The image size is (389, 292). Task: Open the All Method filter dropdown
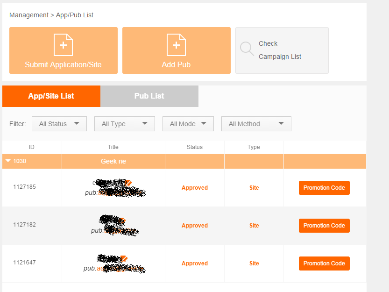click(256, 124)
